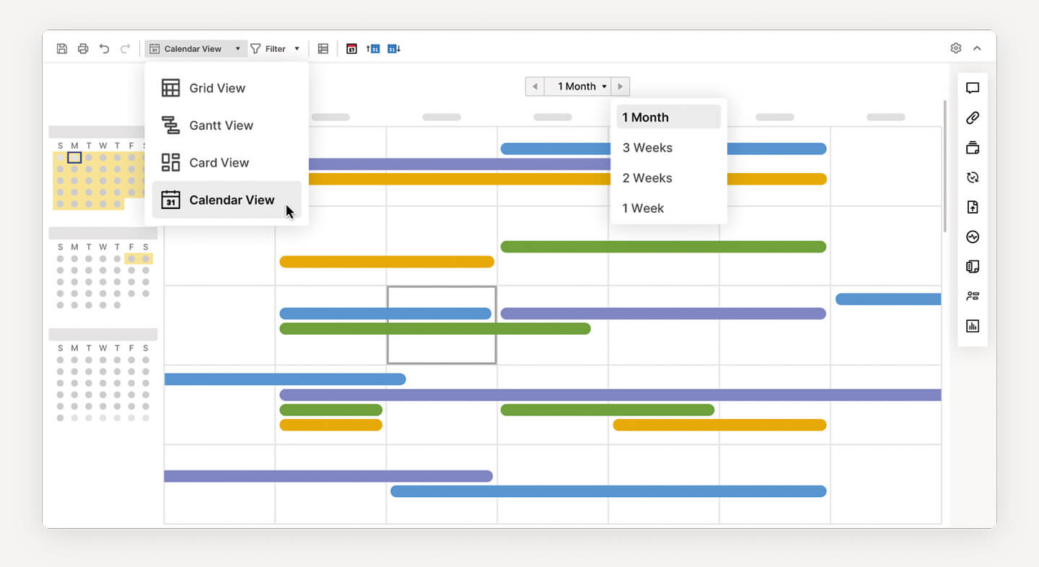The image size is (1039, 567).
Task: Click the Save icon in the toolbar
Action: coord(62,49)
